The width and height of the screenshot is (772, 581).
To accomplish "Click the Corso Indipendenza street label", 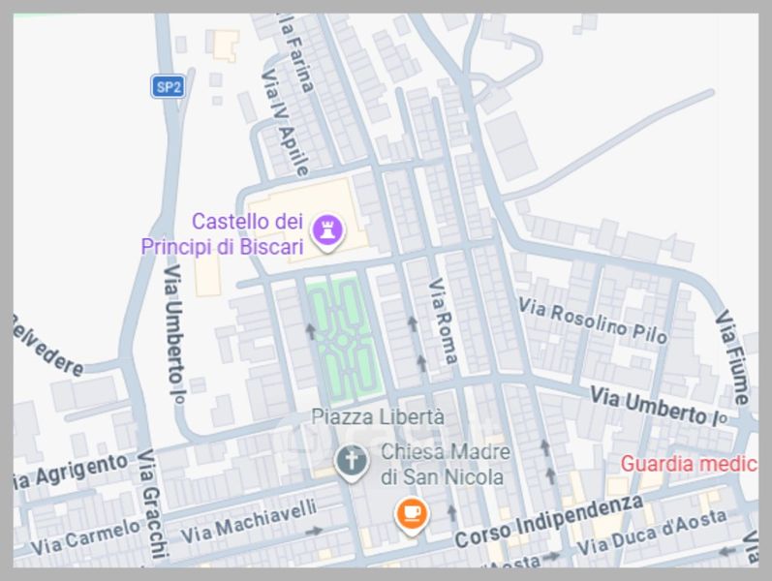I will click(549, 521).
